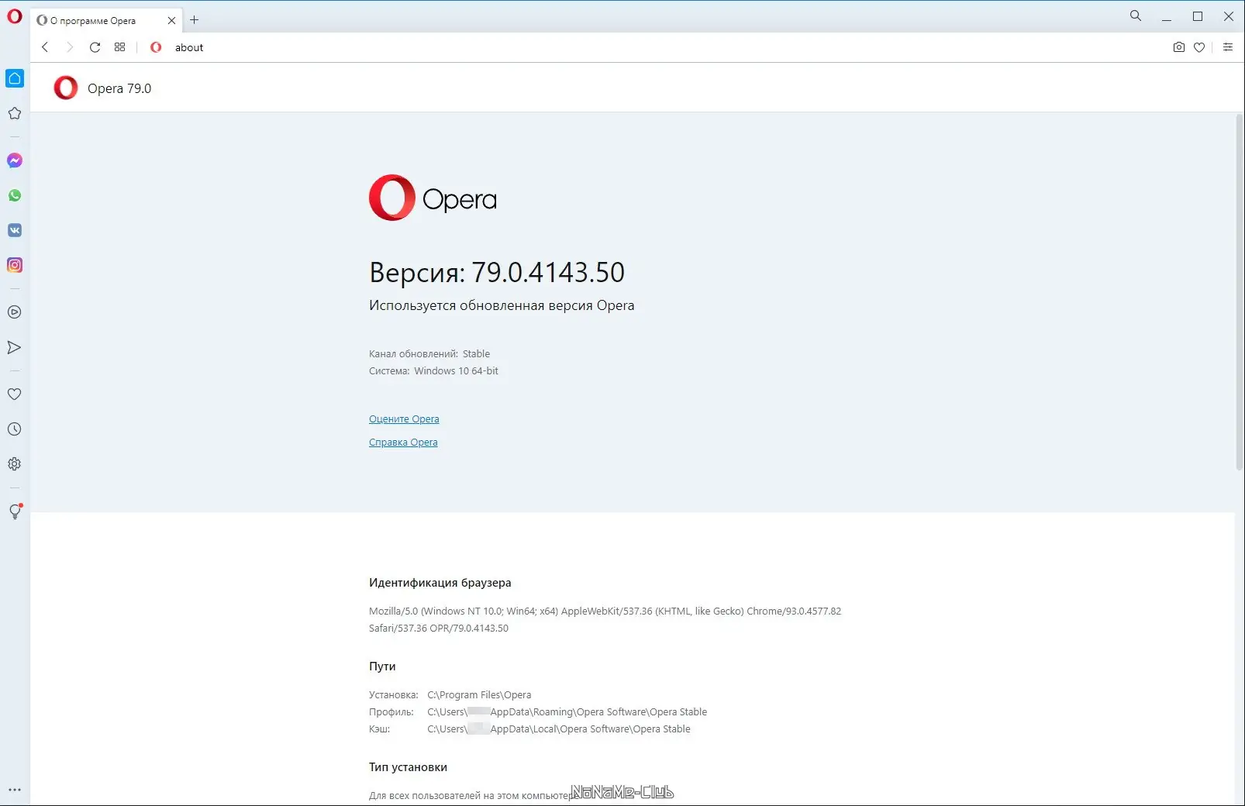Close the Opera window

pos(1229,16)
